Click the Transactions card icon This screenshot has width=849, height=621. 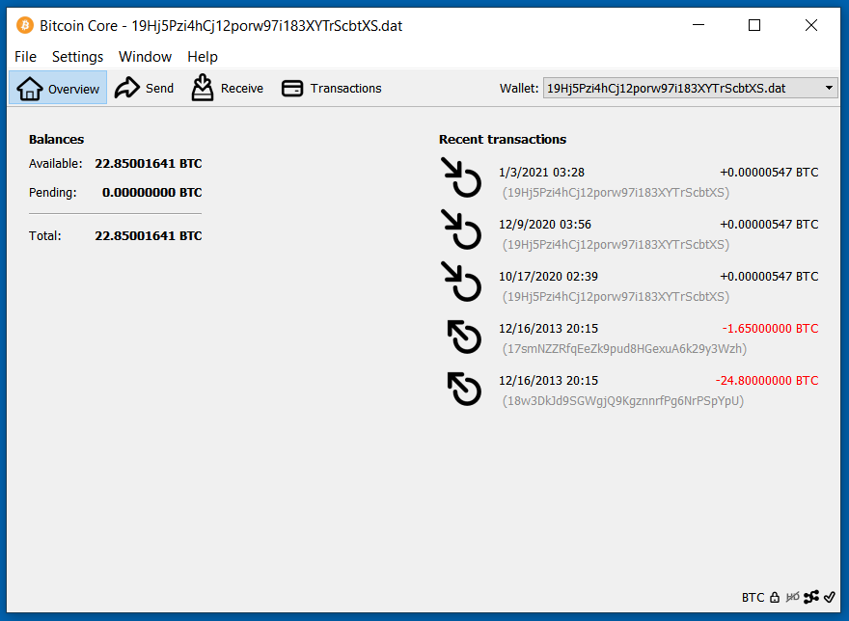pyautogui.click(x=292, y=88)
